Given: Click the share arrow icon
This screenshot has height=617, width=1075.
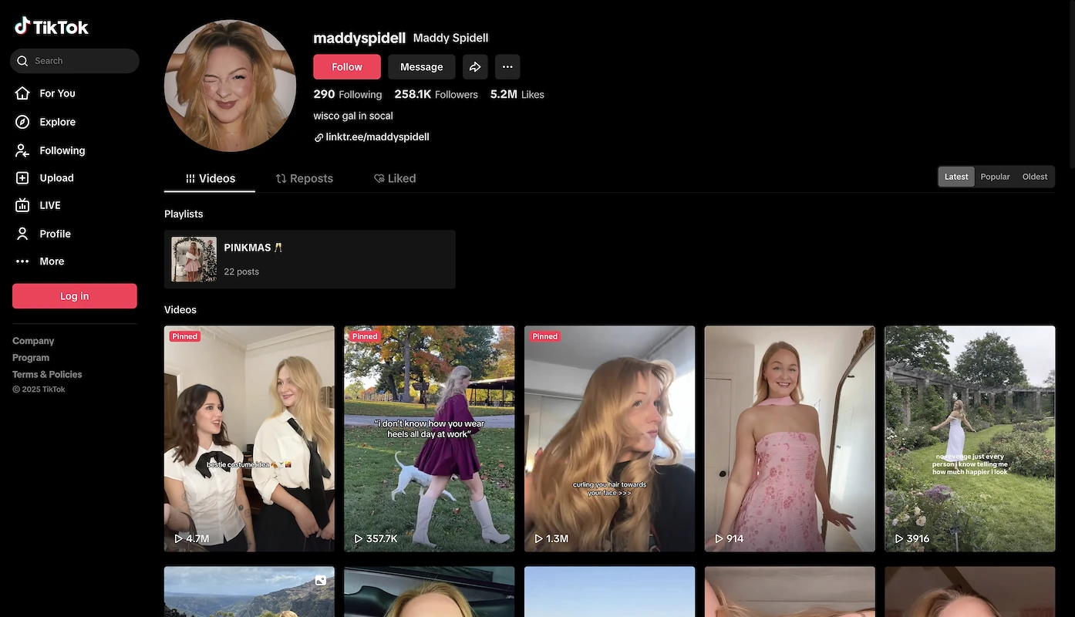Looking at the screenshot, I should pos(475,67).
